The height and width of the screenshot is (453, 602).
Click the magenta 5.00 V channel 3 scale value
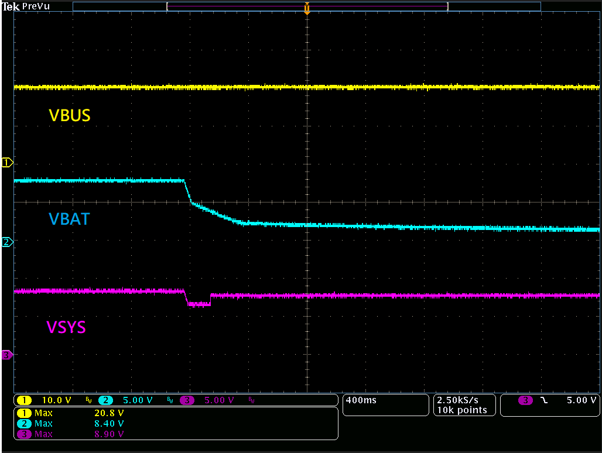coord(219,400)
